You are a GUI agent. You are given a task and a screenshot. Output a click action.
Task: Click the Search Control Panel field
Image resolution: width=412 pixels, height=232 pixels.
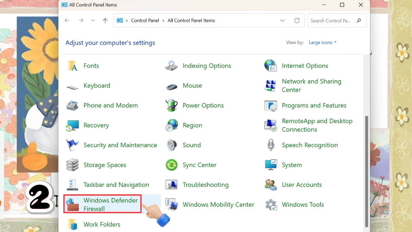[x=337, y=21]
